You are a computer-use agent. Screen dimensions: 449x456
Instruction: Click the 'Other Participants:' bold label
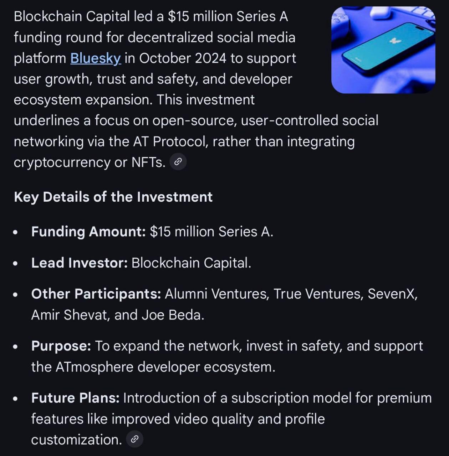coord(96,294)
